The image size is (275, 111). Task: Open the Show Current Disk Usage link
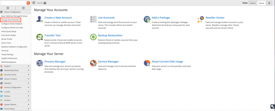[x=167, y=61]
